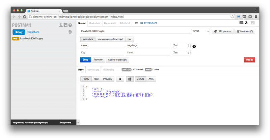Click Upgrade to Postman packaged app
This screenshot has height=140, width=270.
[x=30, y=122]
